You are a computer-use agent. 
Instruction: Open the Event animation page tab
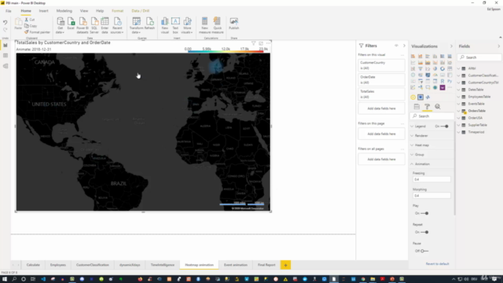(236, 265)
